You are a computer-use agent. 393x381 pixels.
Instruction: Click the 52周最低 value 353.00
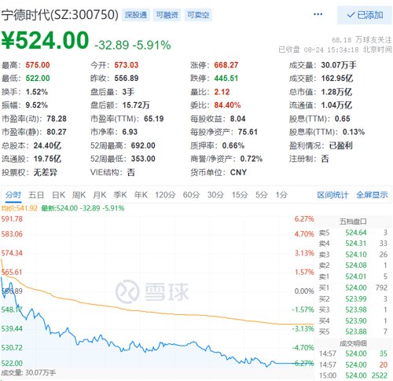click(x=143, y=159)
